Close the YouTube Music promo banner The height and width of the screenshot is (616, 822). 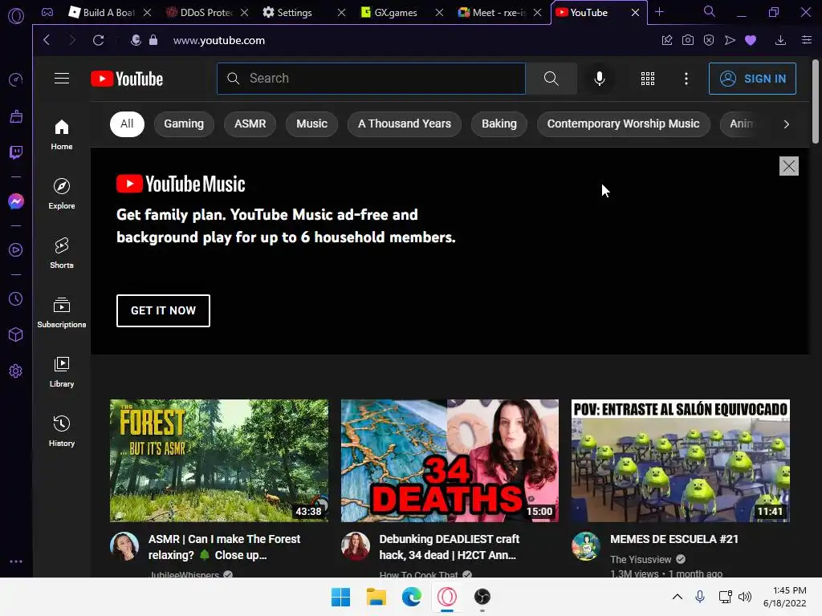pyautogui.click(x=788, y=166)
